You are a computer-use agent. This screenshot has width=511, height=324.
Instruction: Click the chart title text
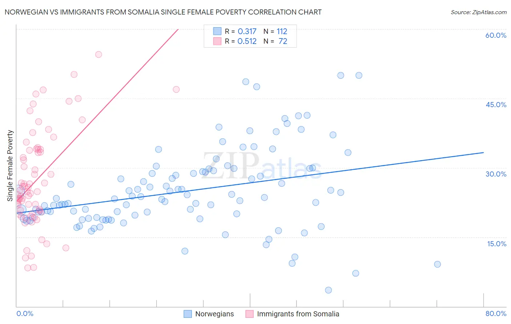point(163,12)
